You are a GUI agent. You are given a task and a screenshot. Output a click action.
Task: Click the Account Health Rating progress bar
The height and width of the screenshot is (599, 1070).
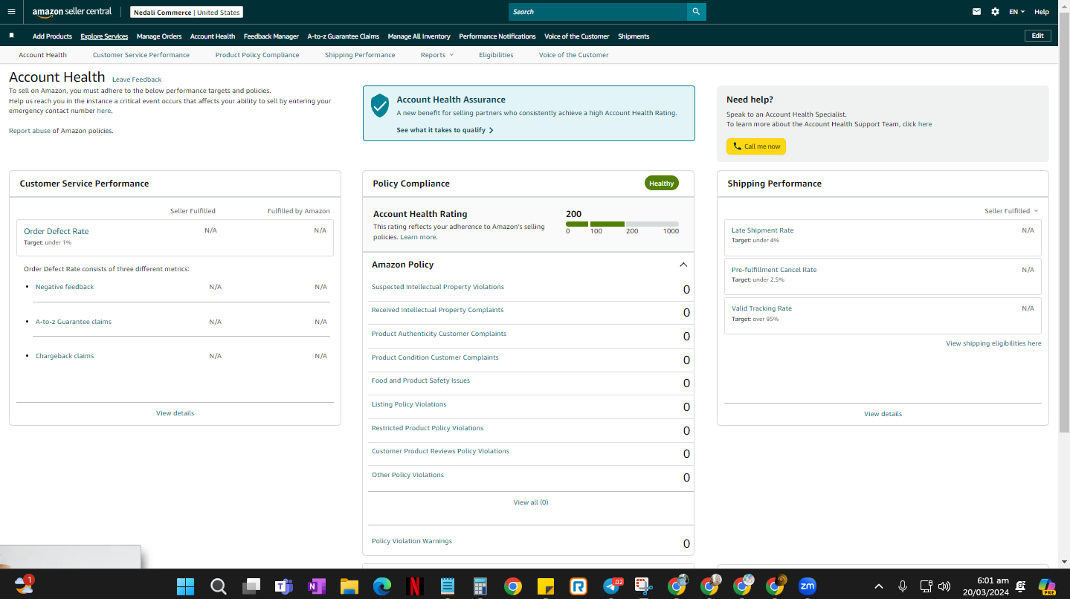coord(622,224)
